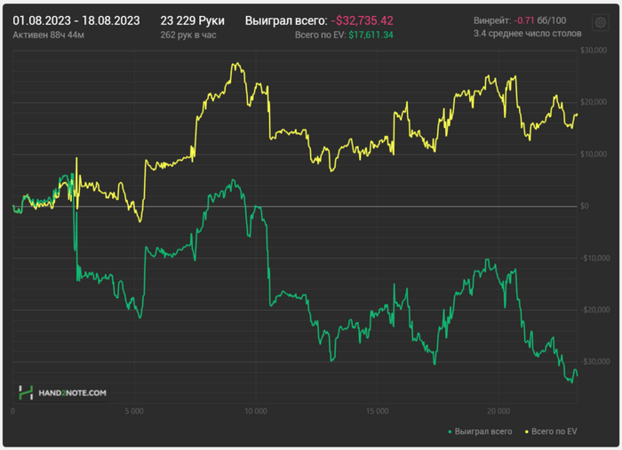Click the date range 01.08.2023 - 18.08.2023
The height and width of the screenshot is (450, 622).
(76, 20)
